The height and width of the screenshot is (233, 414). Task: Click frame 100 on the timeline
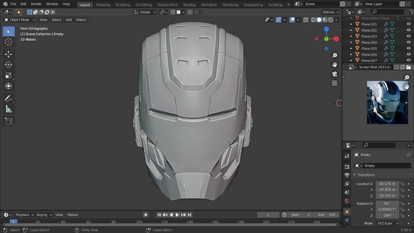[139, 222]
